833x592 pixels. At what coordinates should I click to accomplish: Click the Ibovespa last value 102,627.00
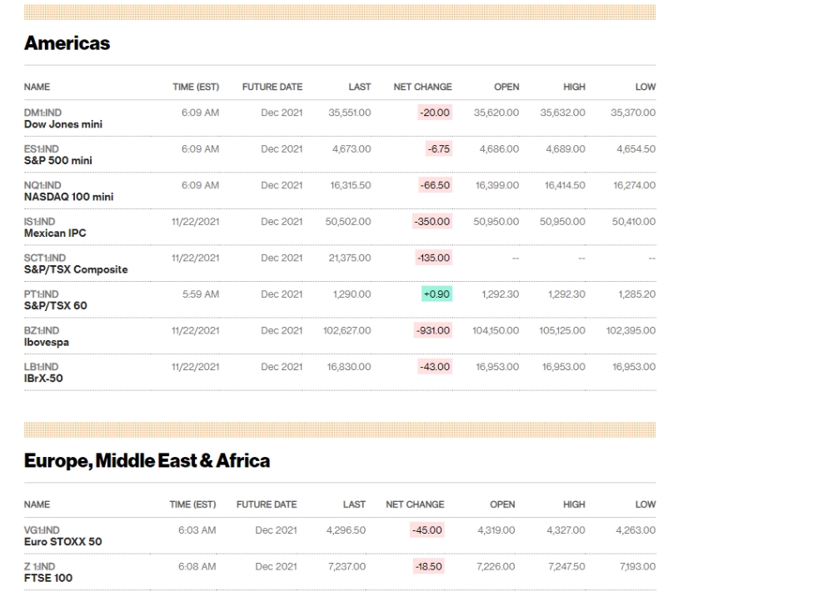[x=347, y=330]
